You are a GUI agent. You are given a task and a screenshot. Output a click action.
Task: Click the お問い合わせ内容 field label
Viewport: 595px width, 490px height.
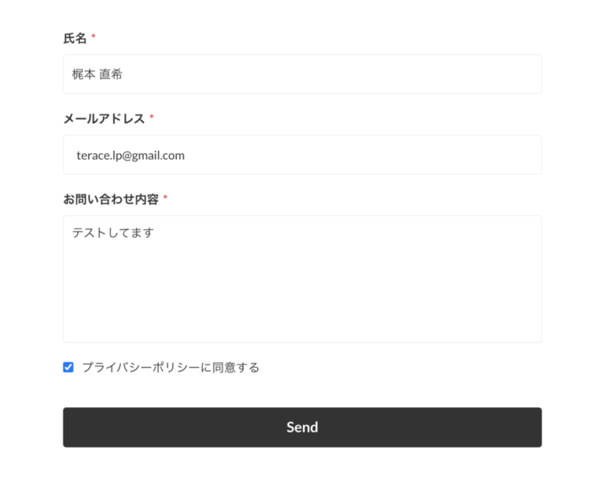pos(111,199)
